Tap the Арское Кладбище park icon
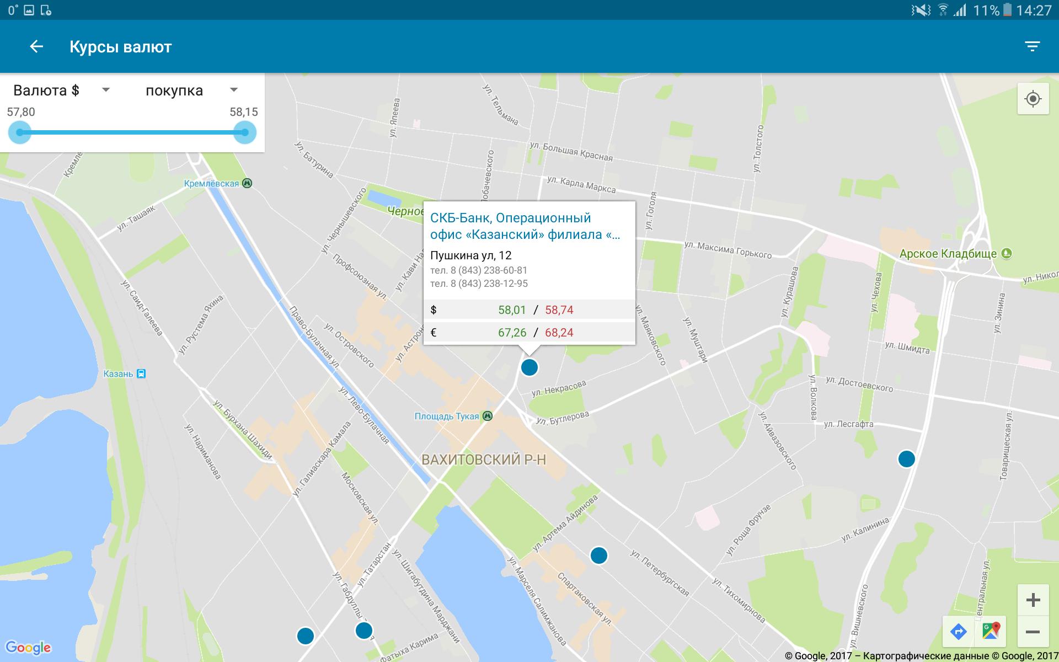 coord(1007,254)
